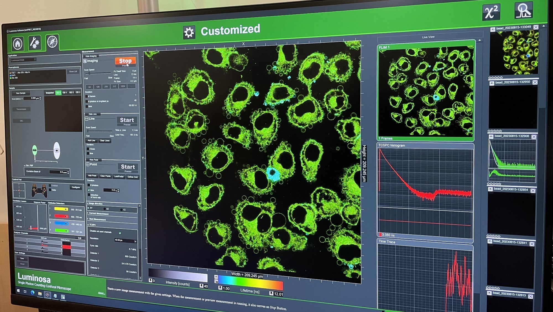Toggle Disable not used channels checkbox
The image size is (553, 312).
(x=120, y=233)
